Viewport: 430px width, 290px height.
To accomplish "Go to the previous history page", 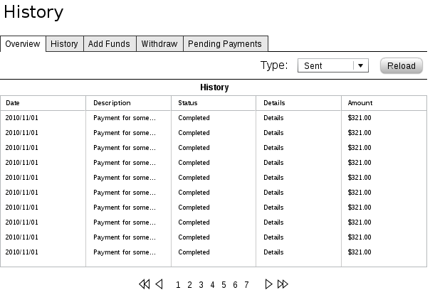I will tap(159, 284).
